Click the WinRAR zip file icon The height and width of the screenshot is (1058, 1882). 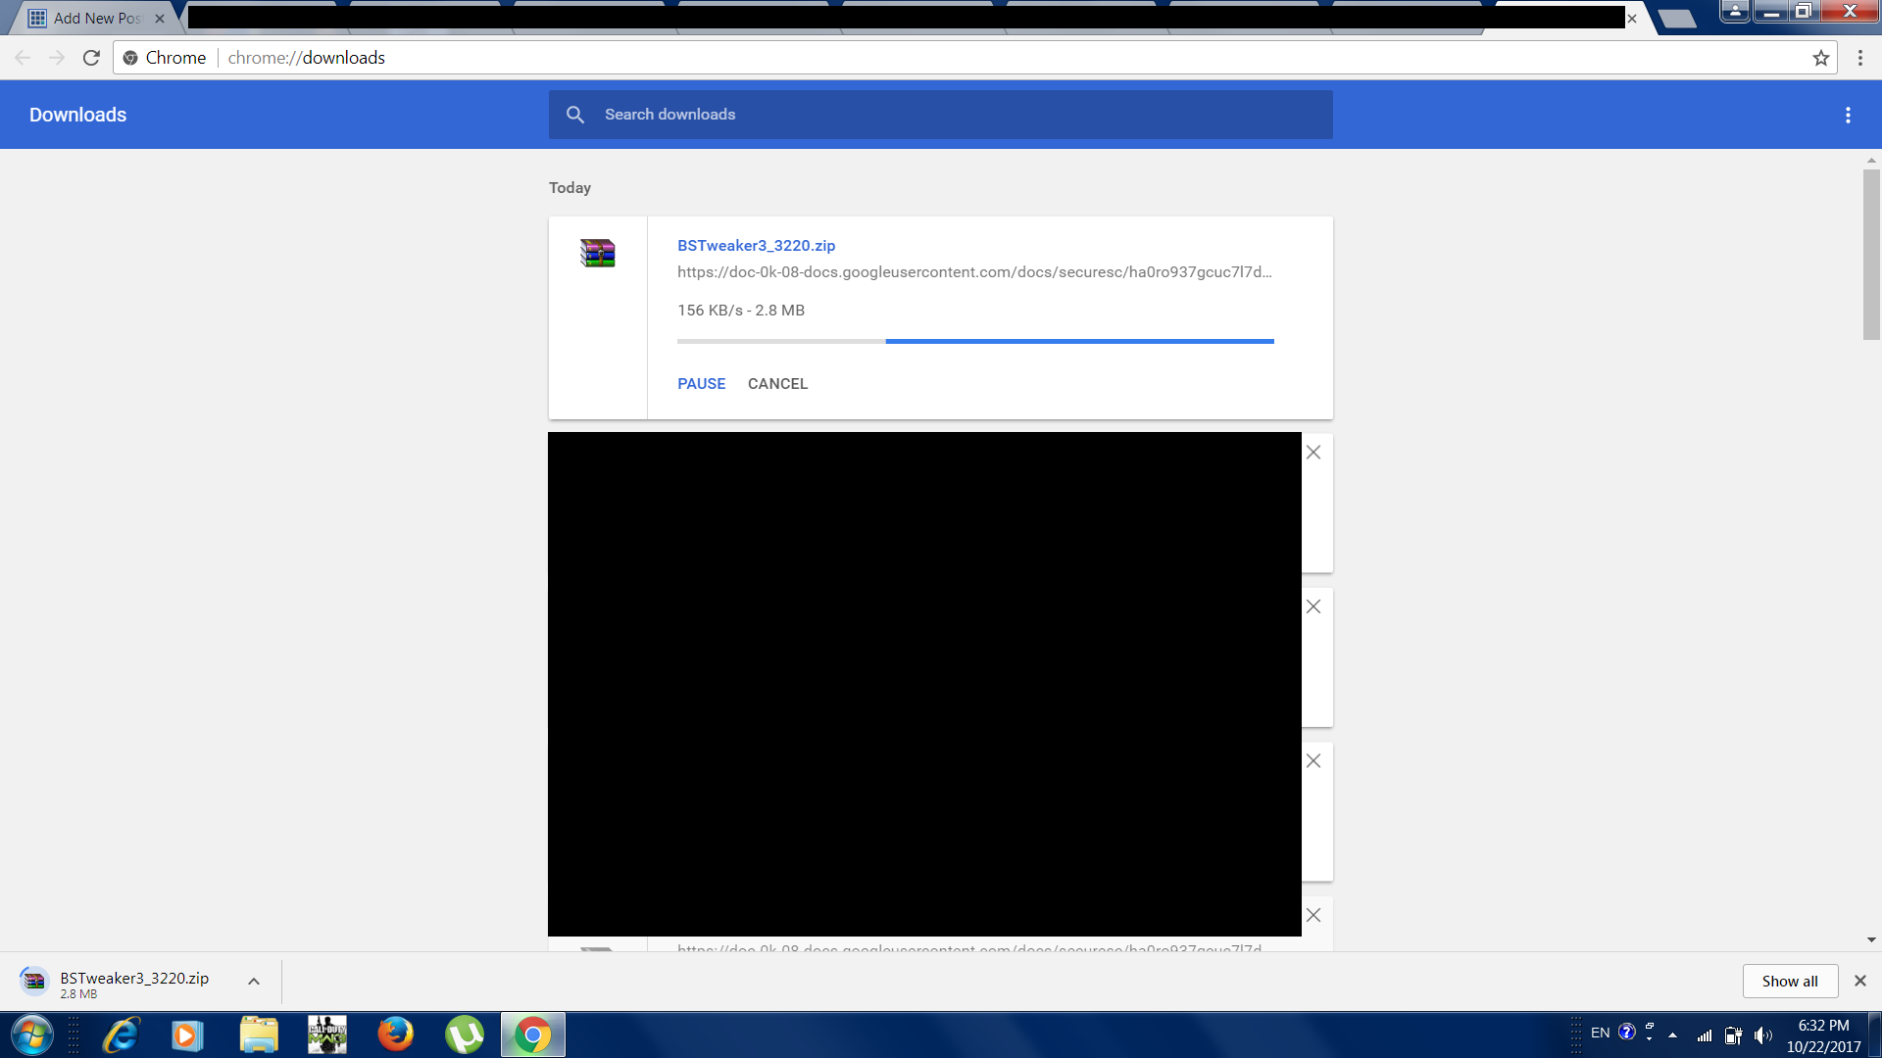(596, 253)
